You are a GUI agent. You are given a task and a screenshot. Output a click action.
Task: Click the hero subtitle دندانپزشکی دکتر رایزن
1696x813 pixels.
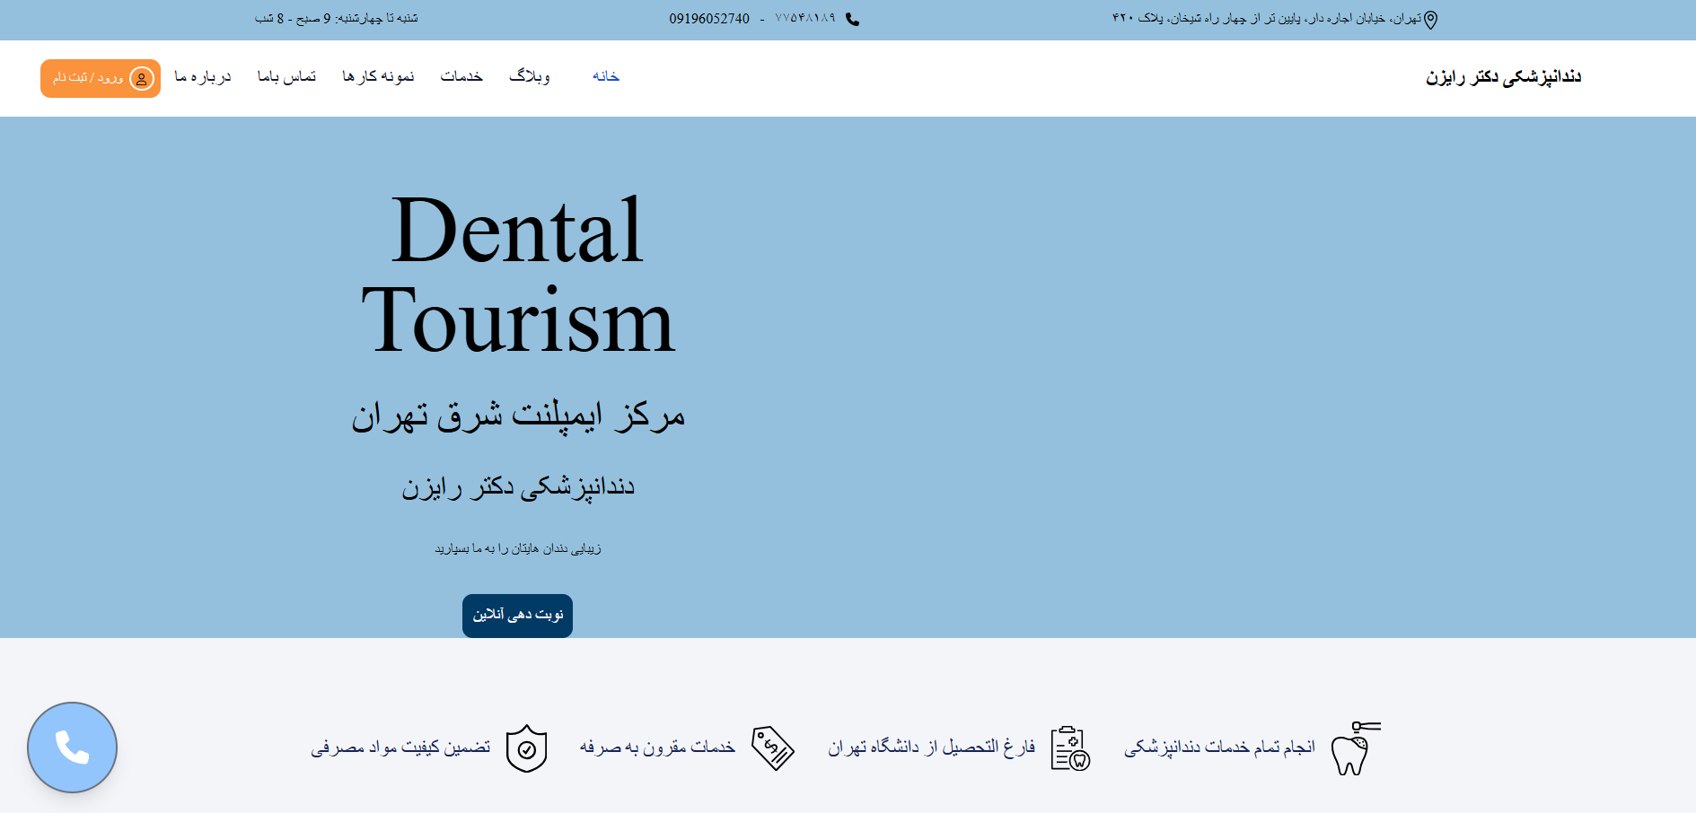click(518, 487)
